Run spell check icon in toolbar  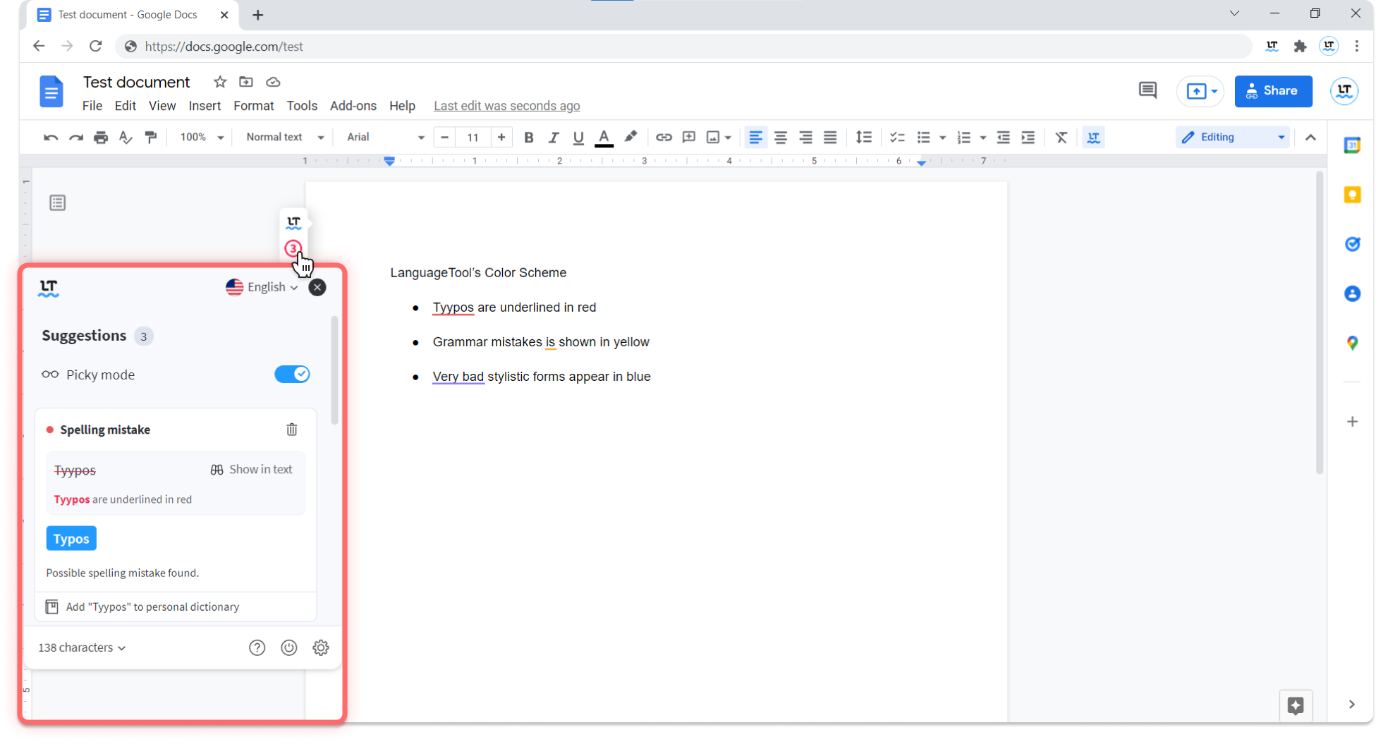point(126,138)
